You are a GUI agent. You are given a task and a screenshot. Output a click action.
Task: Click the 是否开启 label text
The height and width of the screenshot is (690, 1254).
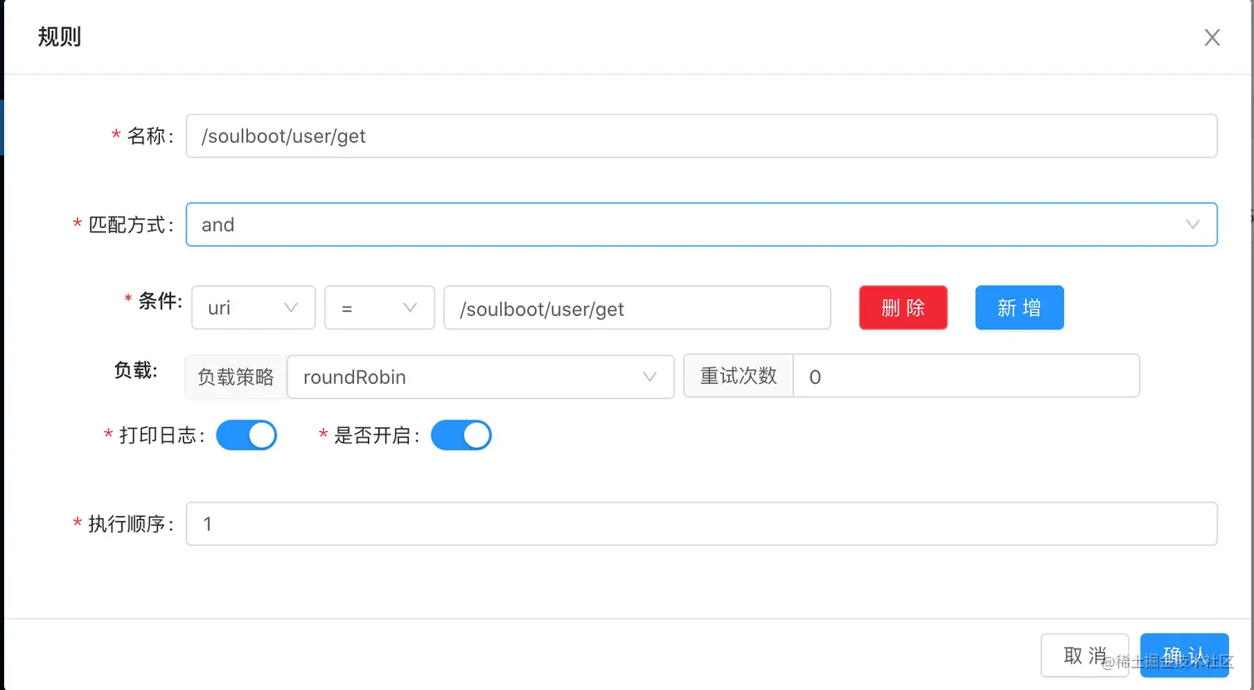point(376,435)
